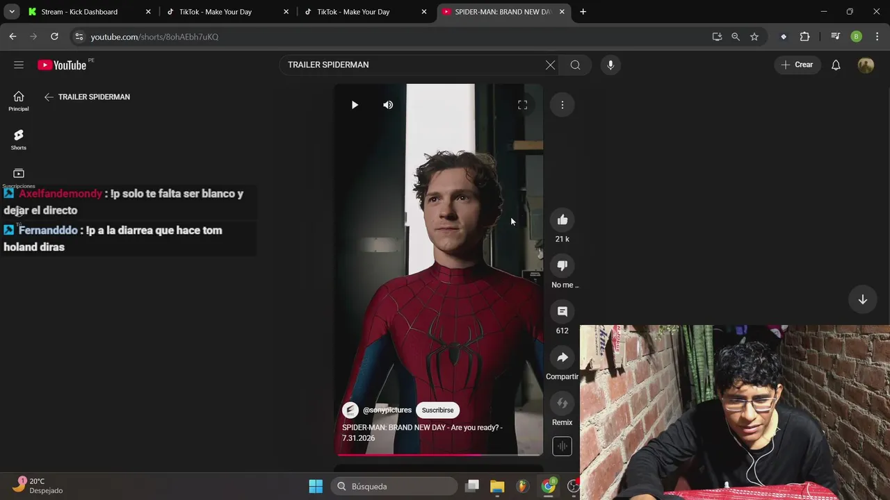This screenshot has height=500, width=890.
Task: Play the Spider-Man short video
Action: [355, 105]
